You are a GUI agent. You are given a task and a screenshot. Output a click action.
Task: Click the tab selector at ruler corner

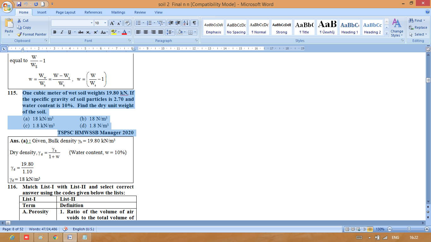coord(3,49)
